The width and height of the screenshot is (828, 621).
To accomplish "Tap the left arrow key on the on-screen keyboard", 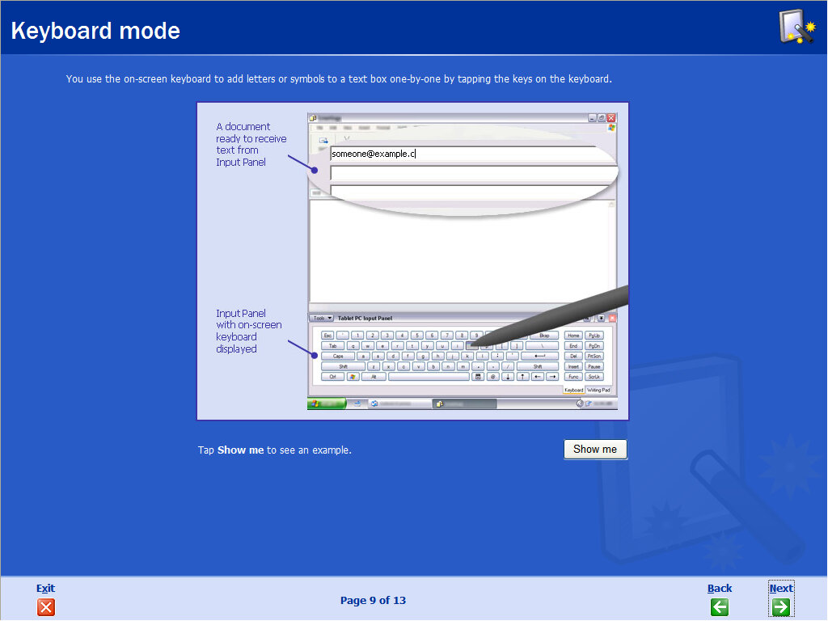I will click(x=537, y=377).
